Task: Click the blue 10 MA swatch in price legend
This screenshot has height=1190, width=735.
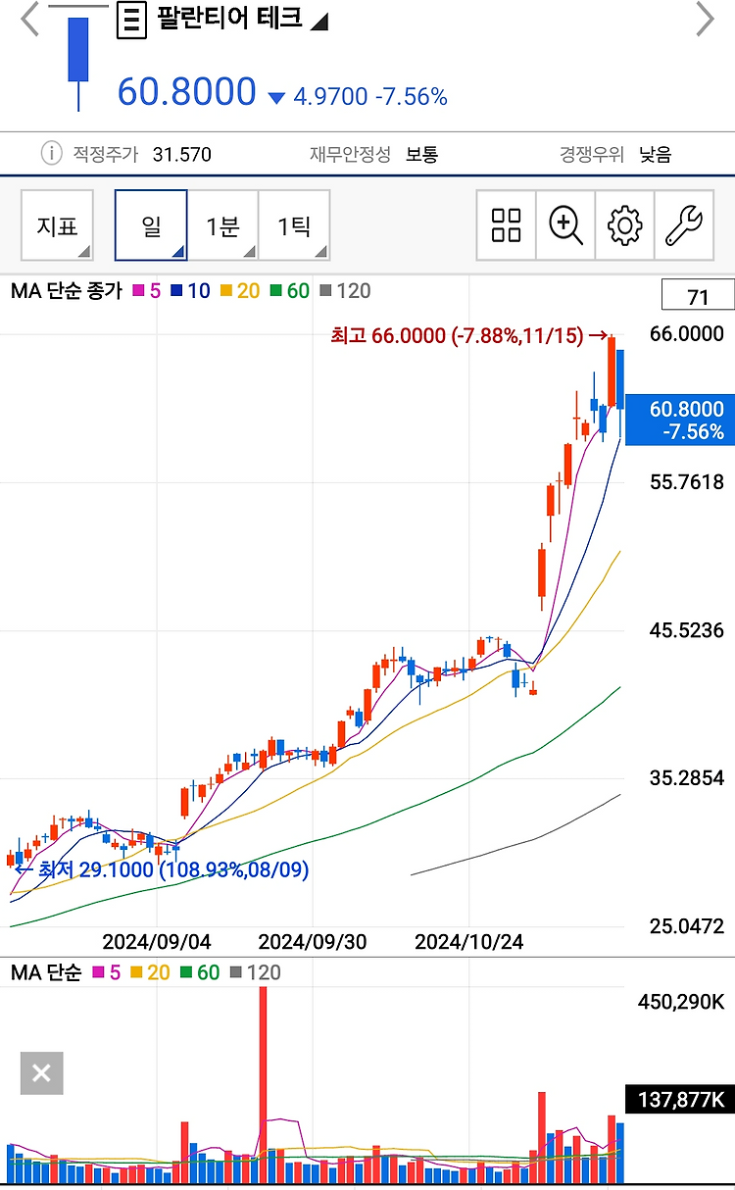Action: (175, 291)
